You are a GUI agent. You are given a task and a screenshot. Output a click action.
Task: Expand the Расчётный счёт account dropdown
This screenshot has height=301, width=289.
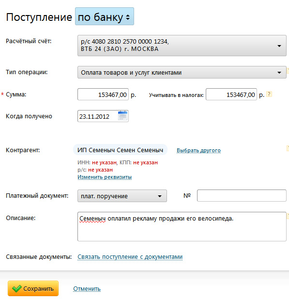pos(182,46)
